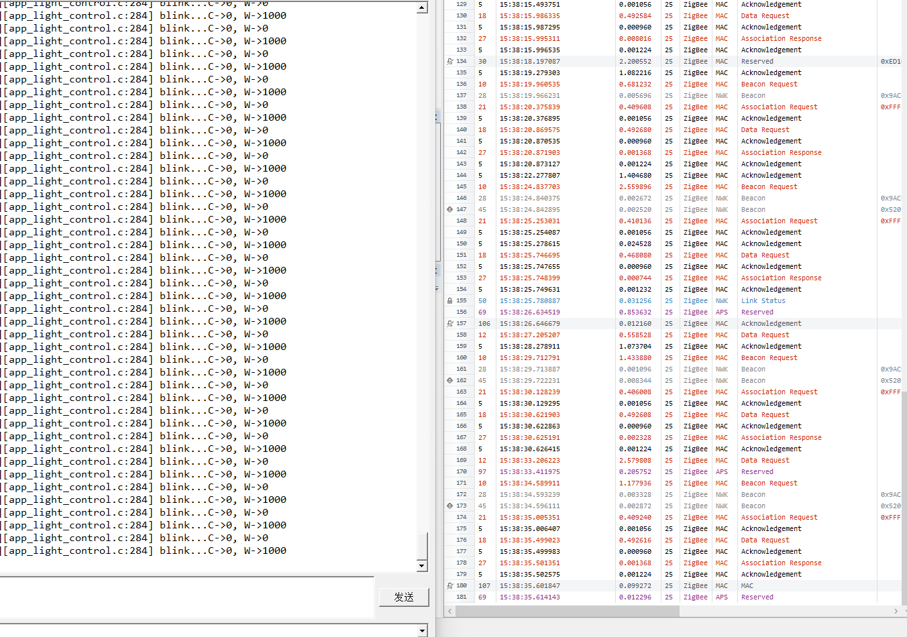Click in the serial send message input box
907x637 pixels.
pyautogui.click(x=186, y=596)
